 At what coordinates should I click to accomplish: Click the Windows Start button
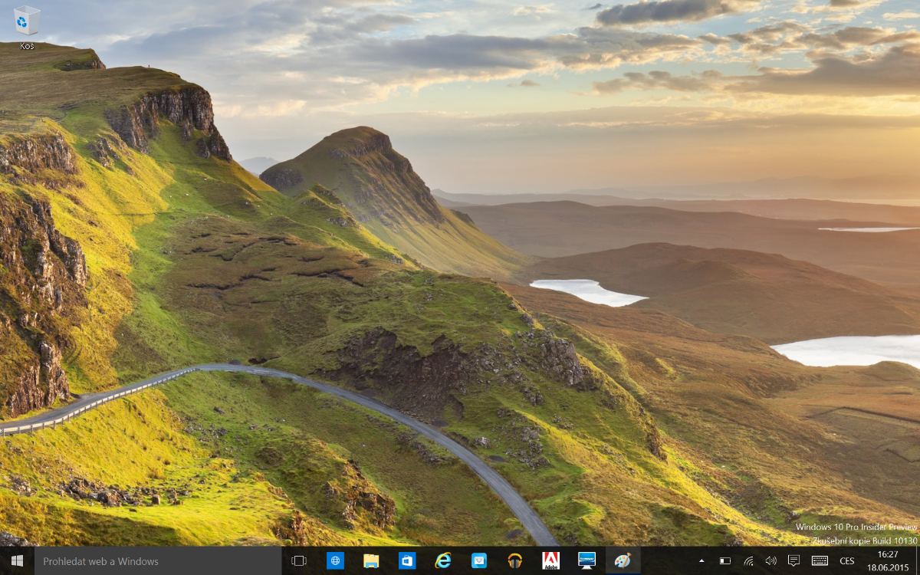click(17, 561)
